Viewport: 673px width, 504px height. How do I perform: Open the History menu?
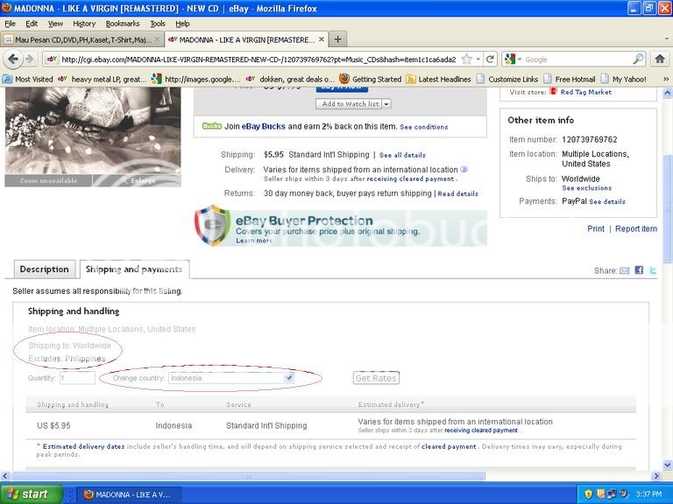coord(84,24)
